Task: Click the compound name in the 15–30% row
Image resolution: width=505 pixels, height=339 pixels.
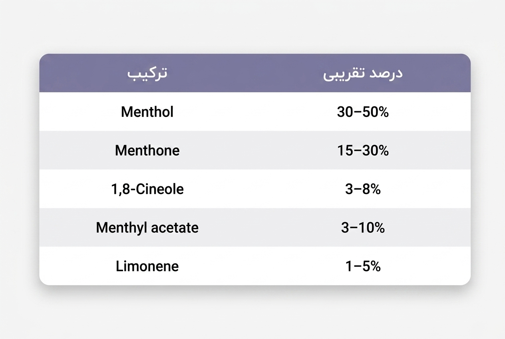Action: [147, 150]
